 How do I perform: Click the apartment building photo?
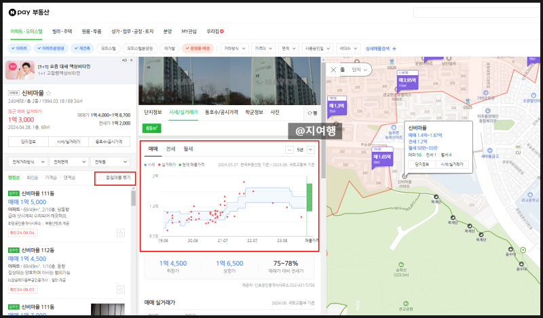coord(229,81)
